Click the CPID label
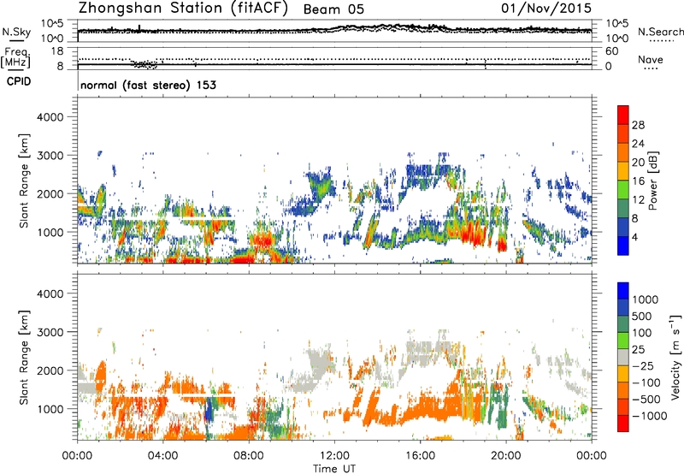The image size is (684, 474). [x=18, y=81]
